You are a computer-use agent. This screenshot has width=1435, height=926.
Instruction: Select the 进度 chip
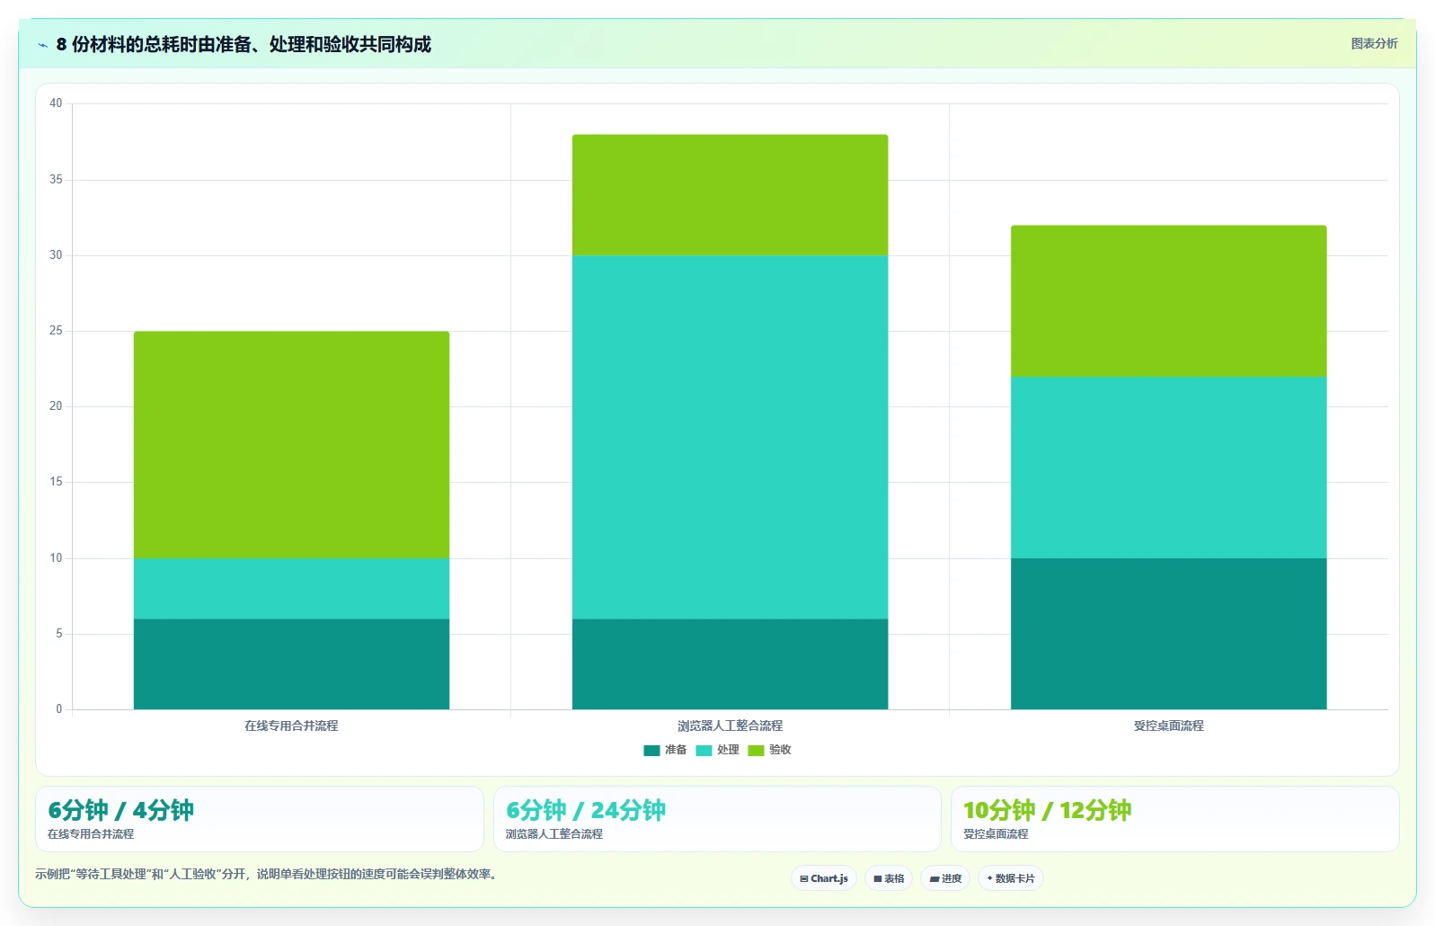click(945, 878)
